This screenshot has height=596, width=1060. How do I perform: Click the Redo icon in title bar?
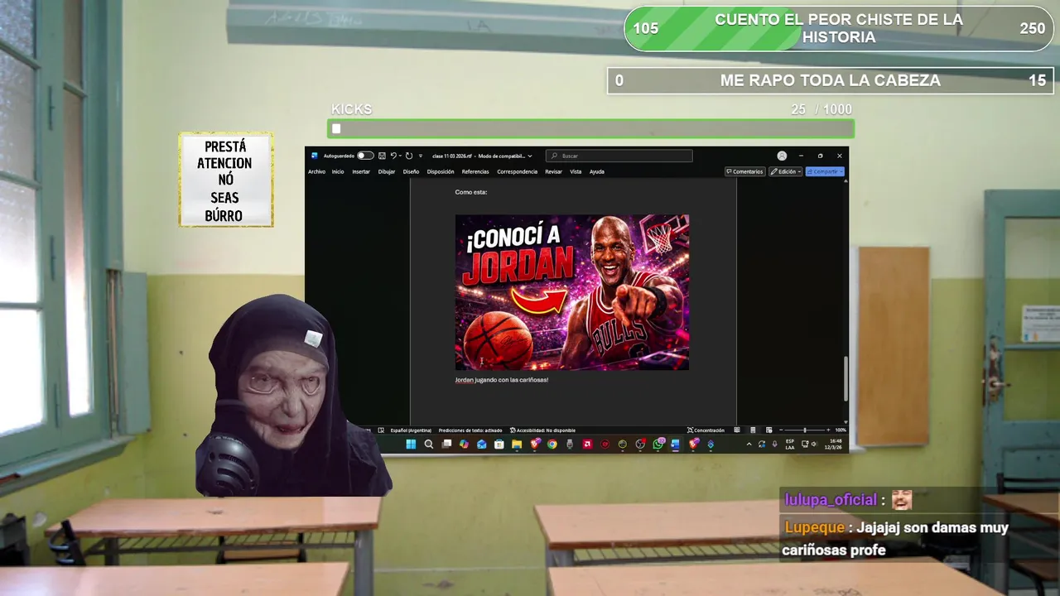click(x=409, y=156)
